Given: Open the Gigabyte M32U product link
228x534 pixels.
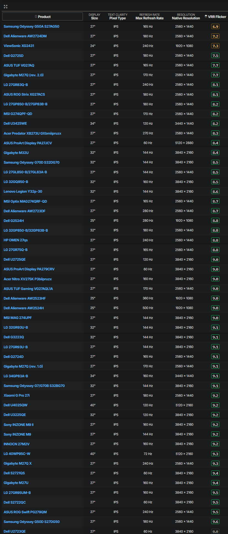Looking at the screenshot, I should click(16, 153).
